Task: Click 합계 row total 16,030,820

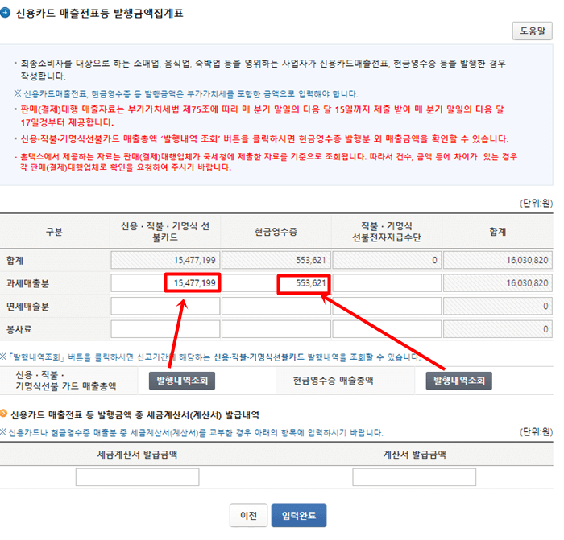Action: click(497, 260)
